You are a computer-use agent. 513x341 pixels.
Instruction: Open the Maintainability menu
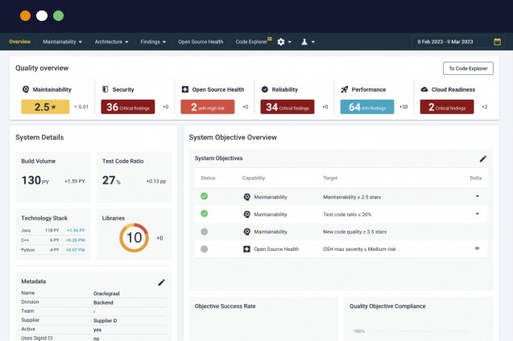point(62,42)
